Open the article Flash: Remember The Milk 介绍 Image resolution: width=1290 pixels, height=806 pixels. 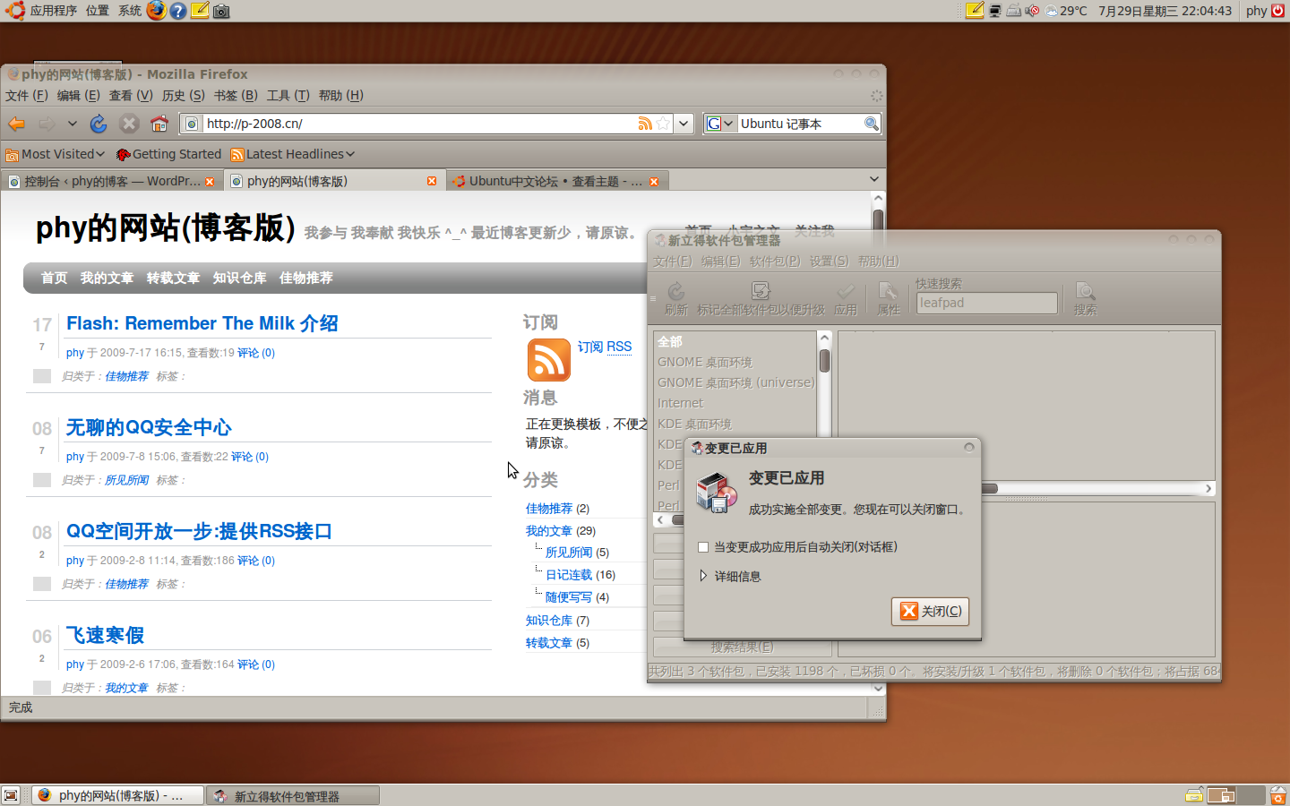[x=202, y=323]
